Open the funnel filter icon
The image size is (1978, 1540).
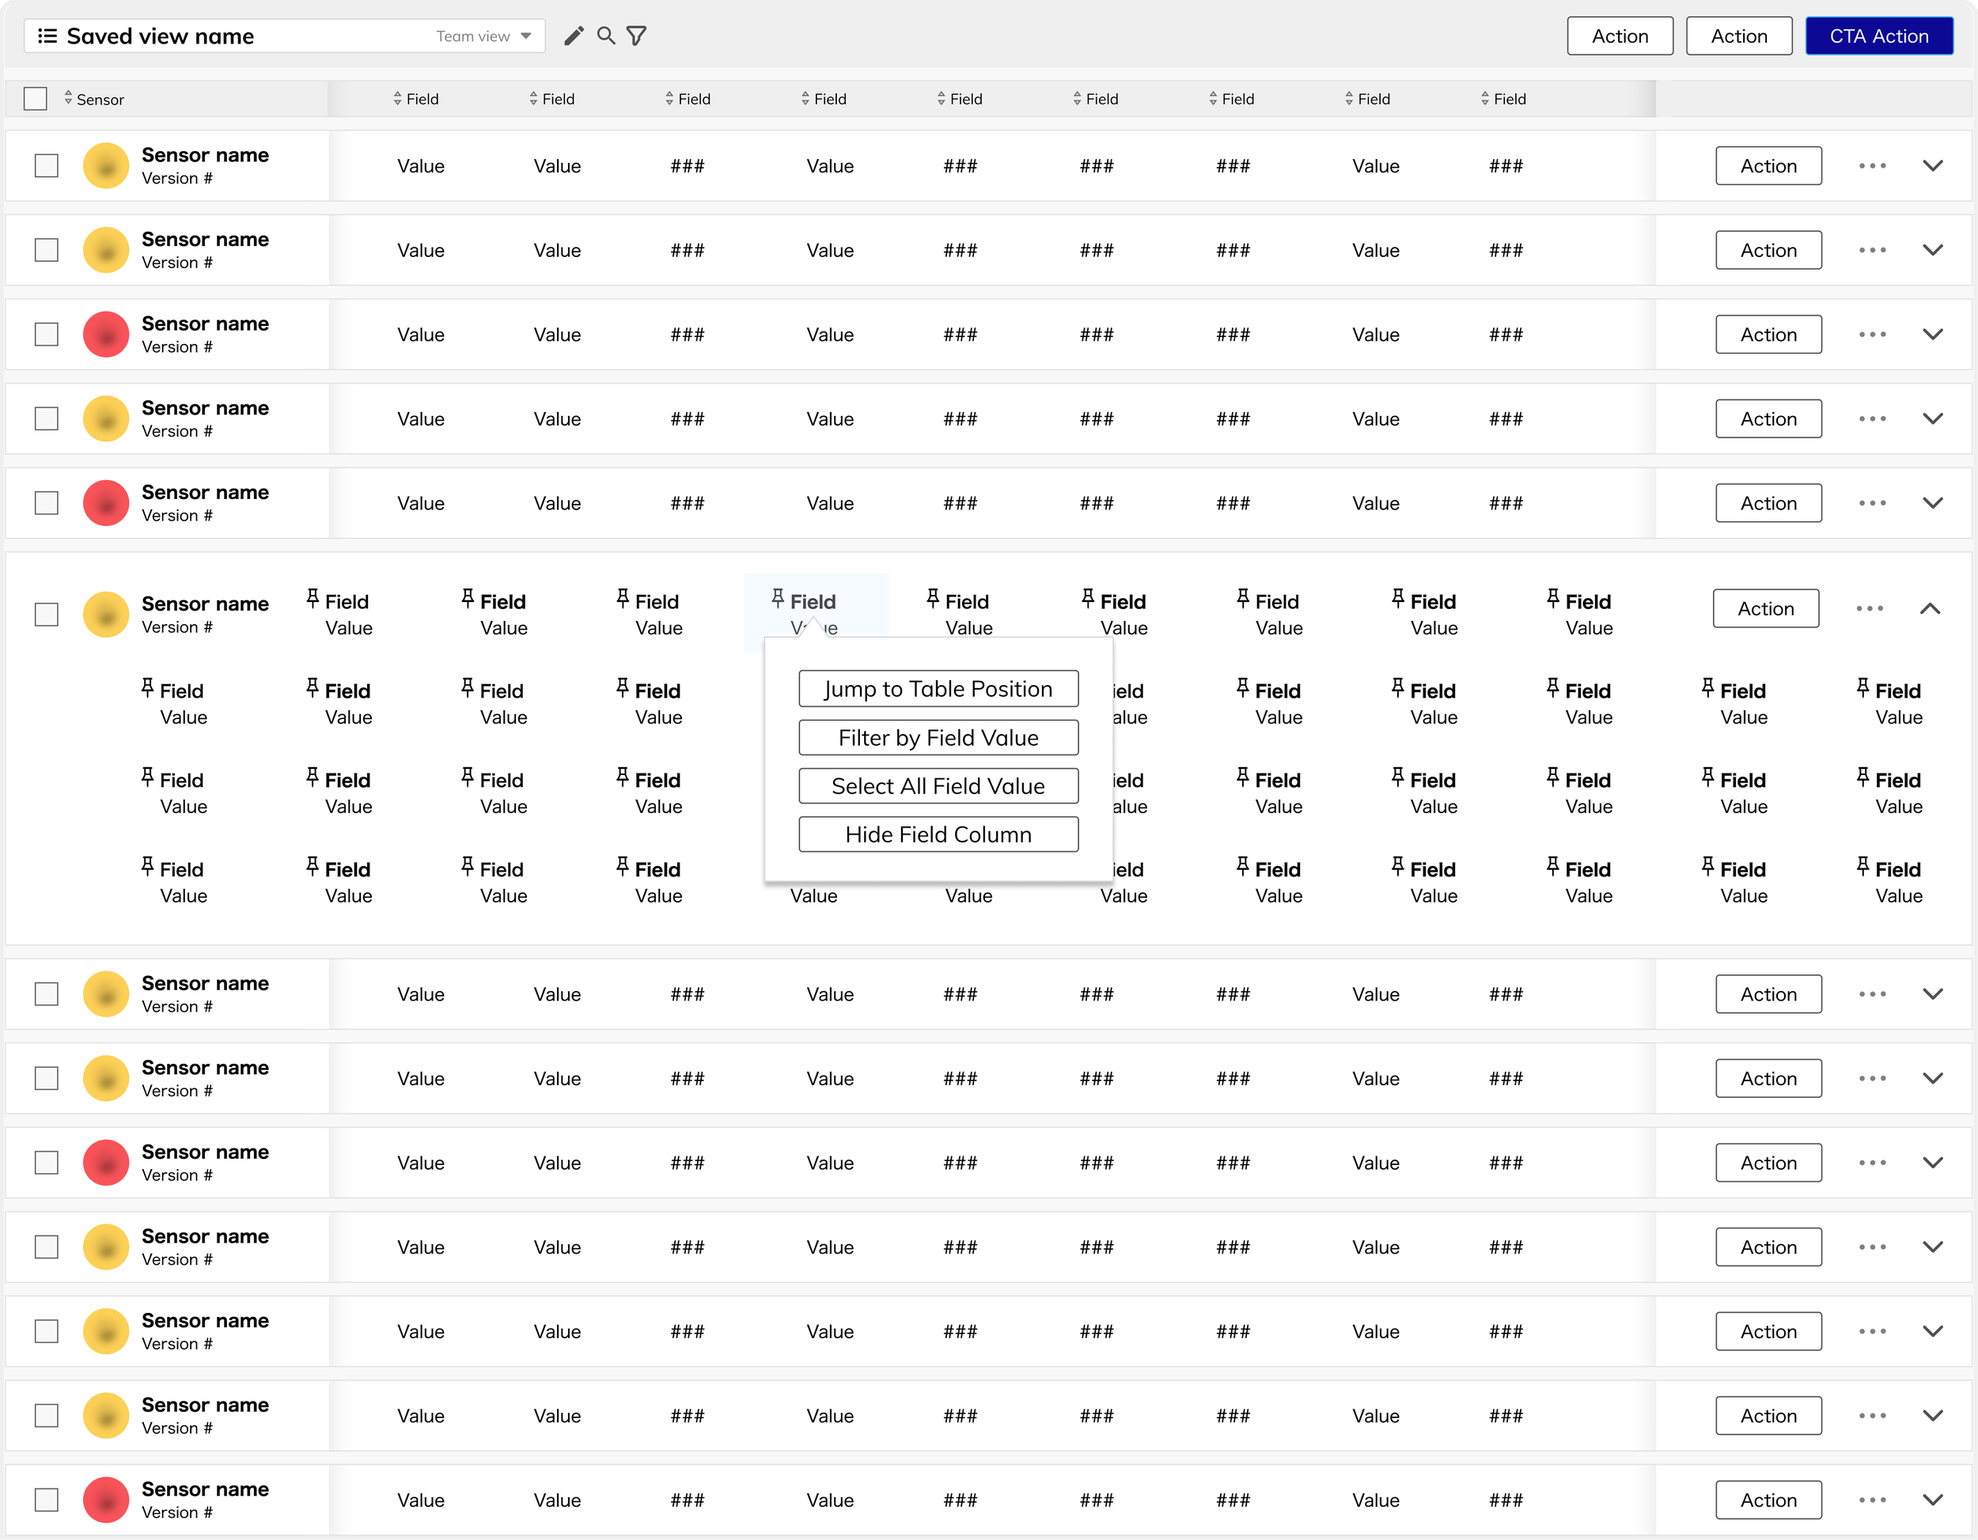pos(637,36)
